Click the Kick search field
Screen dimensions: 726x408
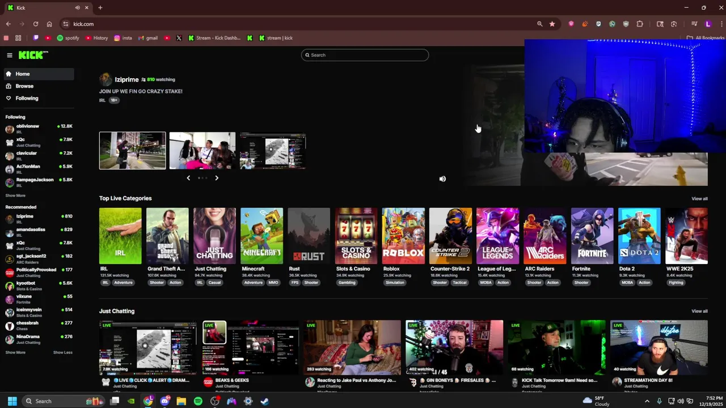365,55
